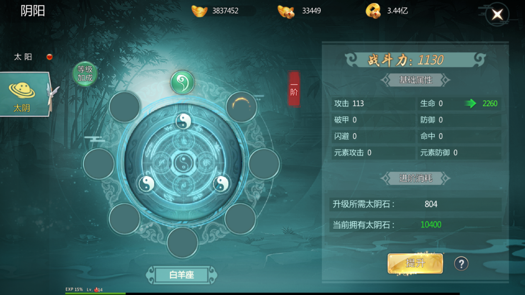Switch to the 太阳 tab

click(23, 57)
